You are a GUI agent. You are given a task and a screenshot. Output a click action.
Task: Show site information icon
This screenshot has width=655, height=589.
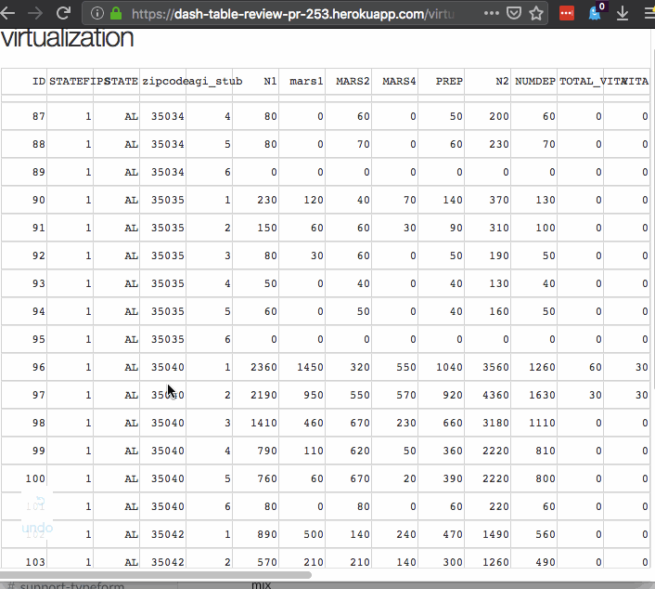96,14
